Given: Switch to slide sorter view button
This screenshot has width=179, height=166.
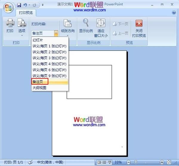Looking at the screenshot, I should tap(104, 162).
